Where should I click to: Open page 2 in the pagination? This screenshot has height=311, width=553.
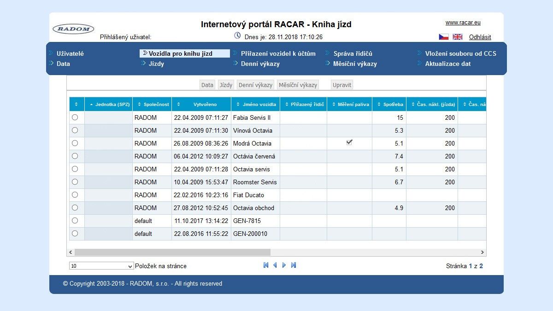(x=481, y=266)
